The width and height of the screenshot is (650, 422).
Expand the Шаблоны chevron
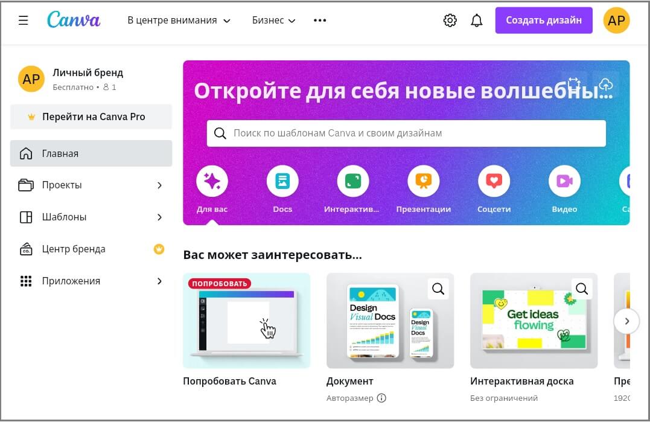coord(159,217)
